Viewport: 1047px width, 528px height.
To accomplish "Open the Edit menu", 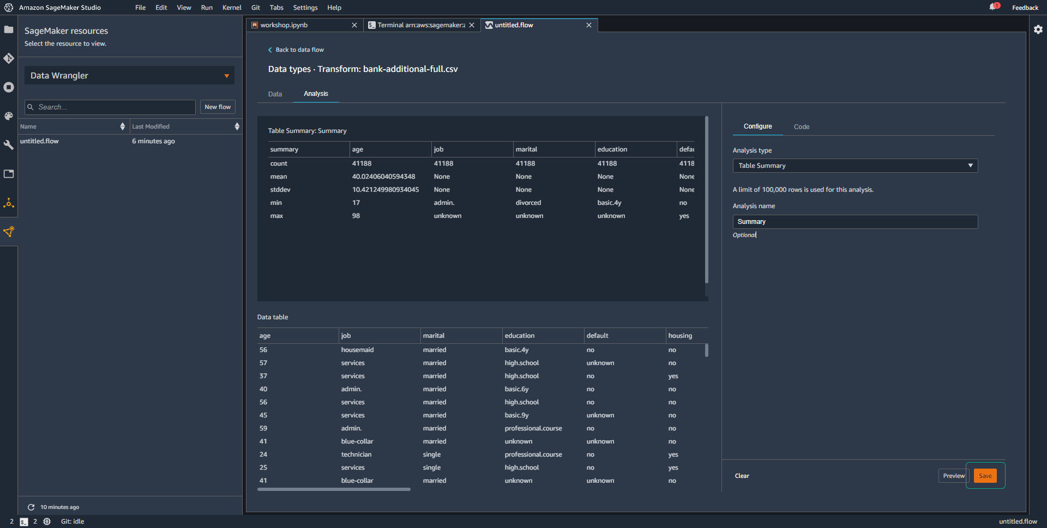I will point(161,8).
